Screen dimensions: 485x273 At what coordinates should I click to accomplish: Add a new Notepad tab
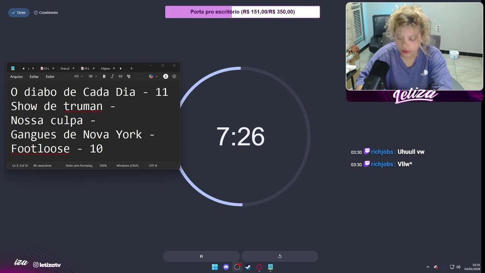131,69
